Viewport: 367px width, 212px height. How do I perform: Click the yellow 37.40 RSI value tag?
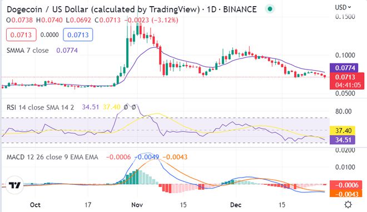[x=343, y=130]
